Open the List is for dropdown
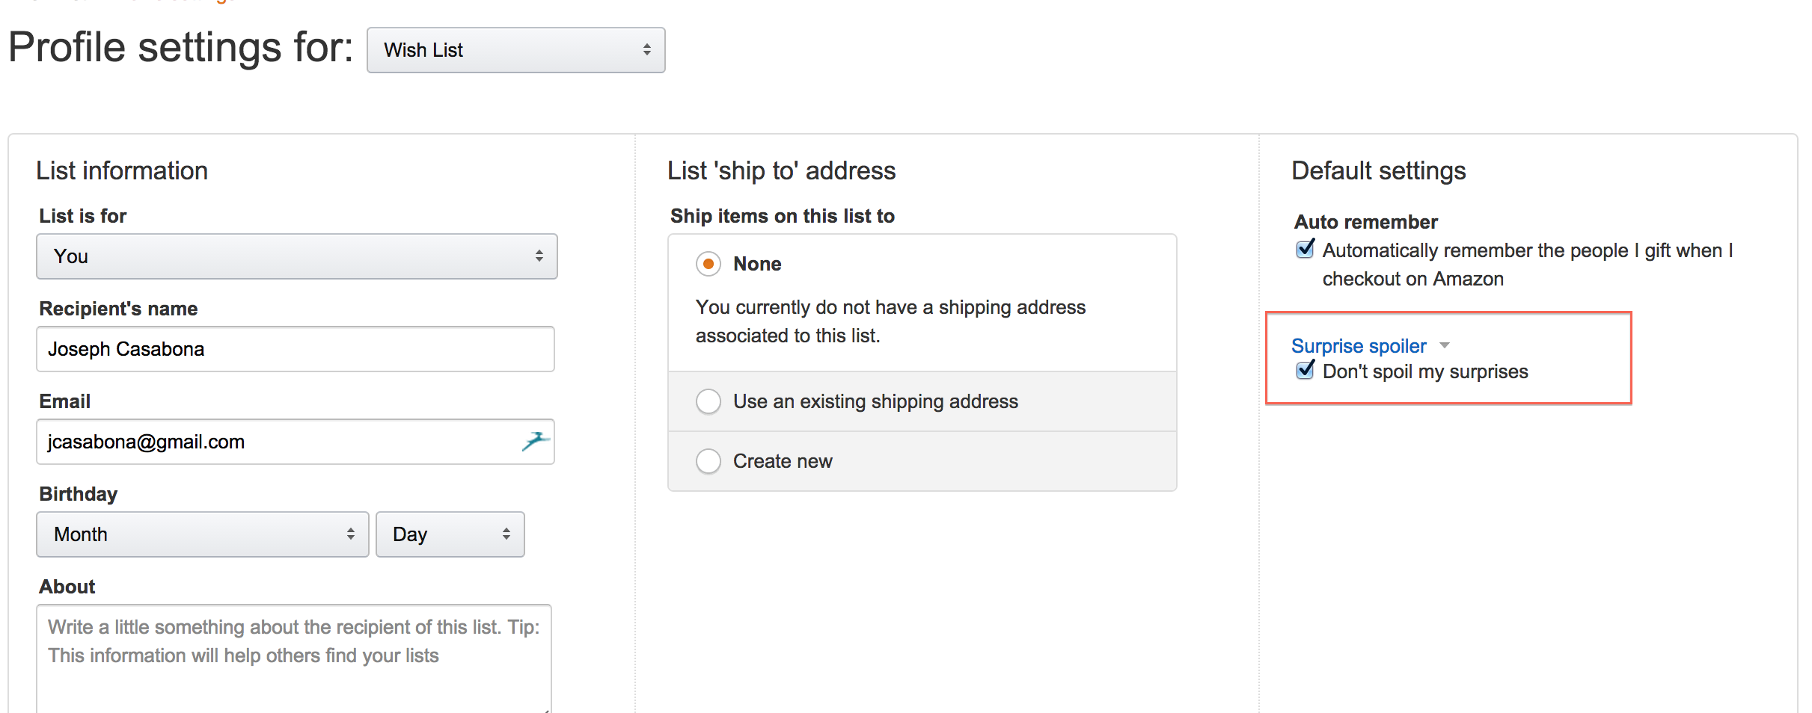Screen dimensions: 1812x713 297,256
